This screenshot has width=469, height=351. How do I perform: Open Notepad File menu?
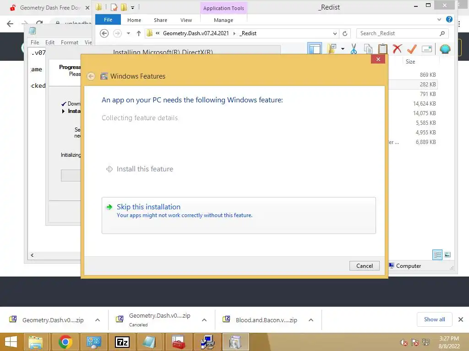tap(35, 43)
